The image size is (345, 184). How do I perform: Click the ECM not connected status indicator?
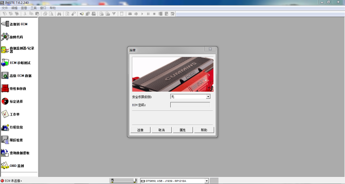pos(11,180)
